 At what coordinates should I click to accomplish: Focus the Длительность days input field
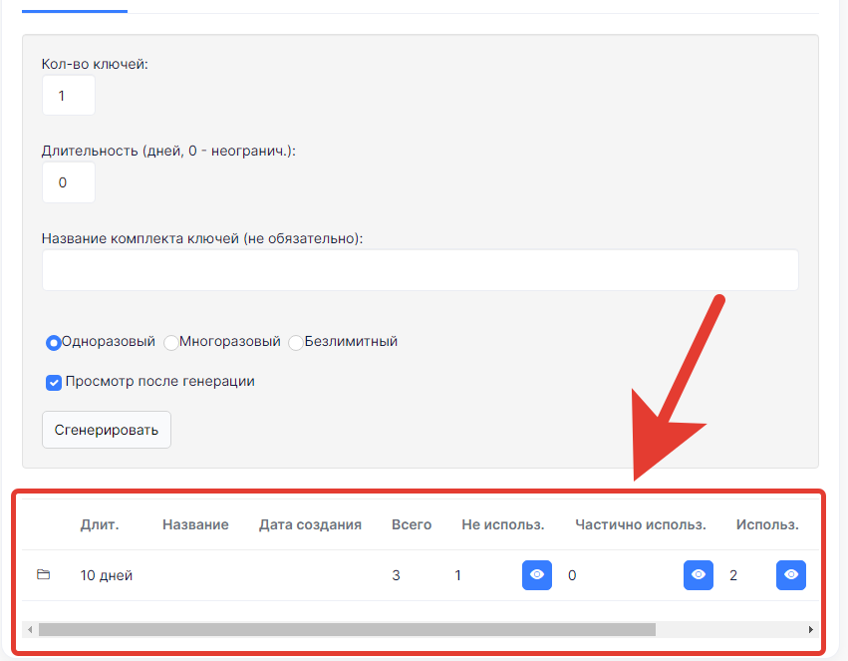pos(69,182)
